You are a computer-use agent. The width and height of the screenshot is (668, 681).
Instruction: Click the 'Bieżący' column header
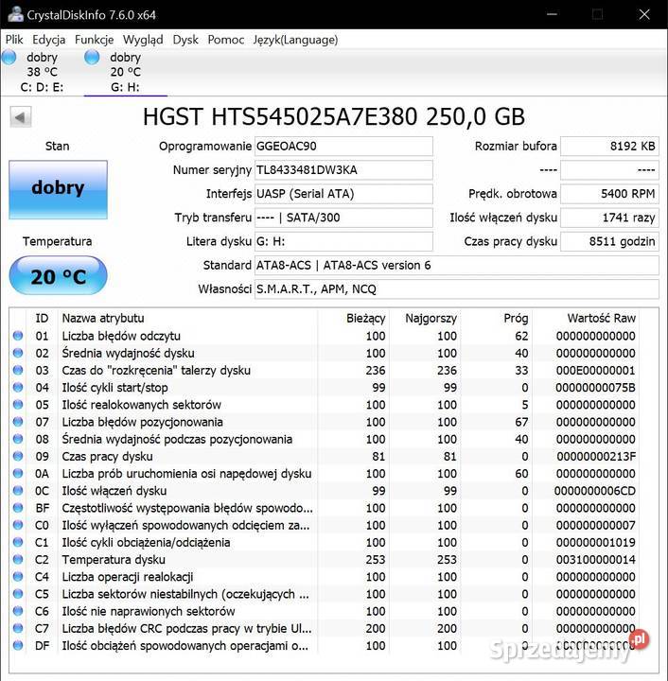(x=366, y=319)
